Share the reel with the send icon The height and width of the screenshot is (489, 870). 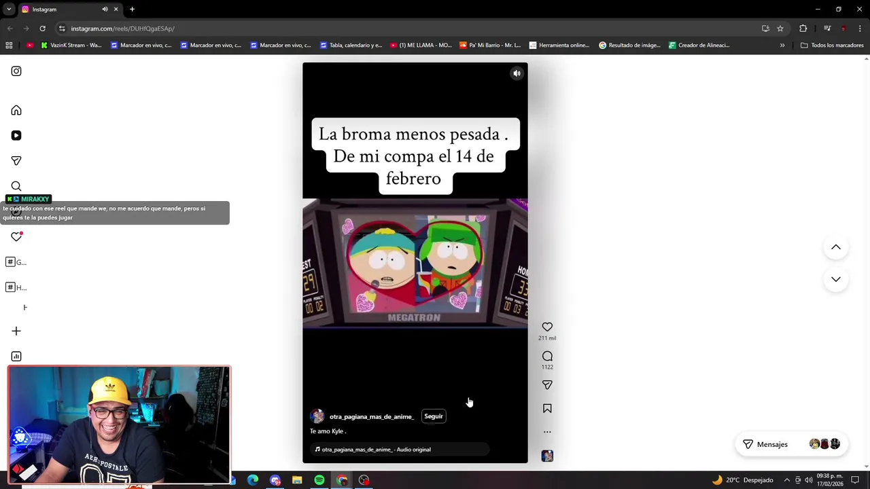click(x=547, y=384)
